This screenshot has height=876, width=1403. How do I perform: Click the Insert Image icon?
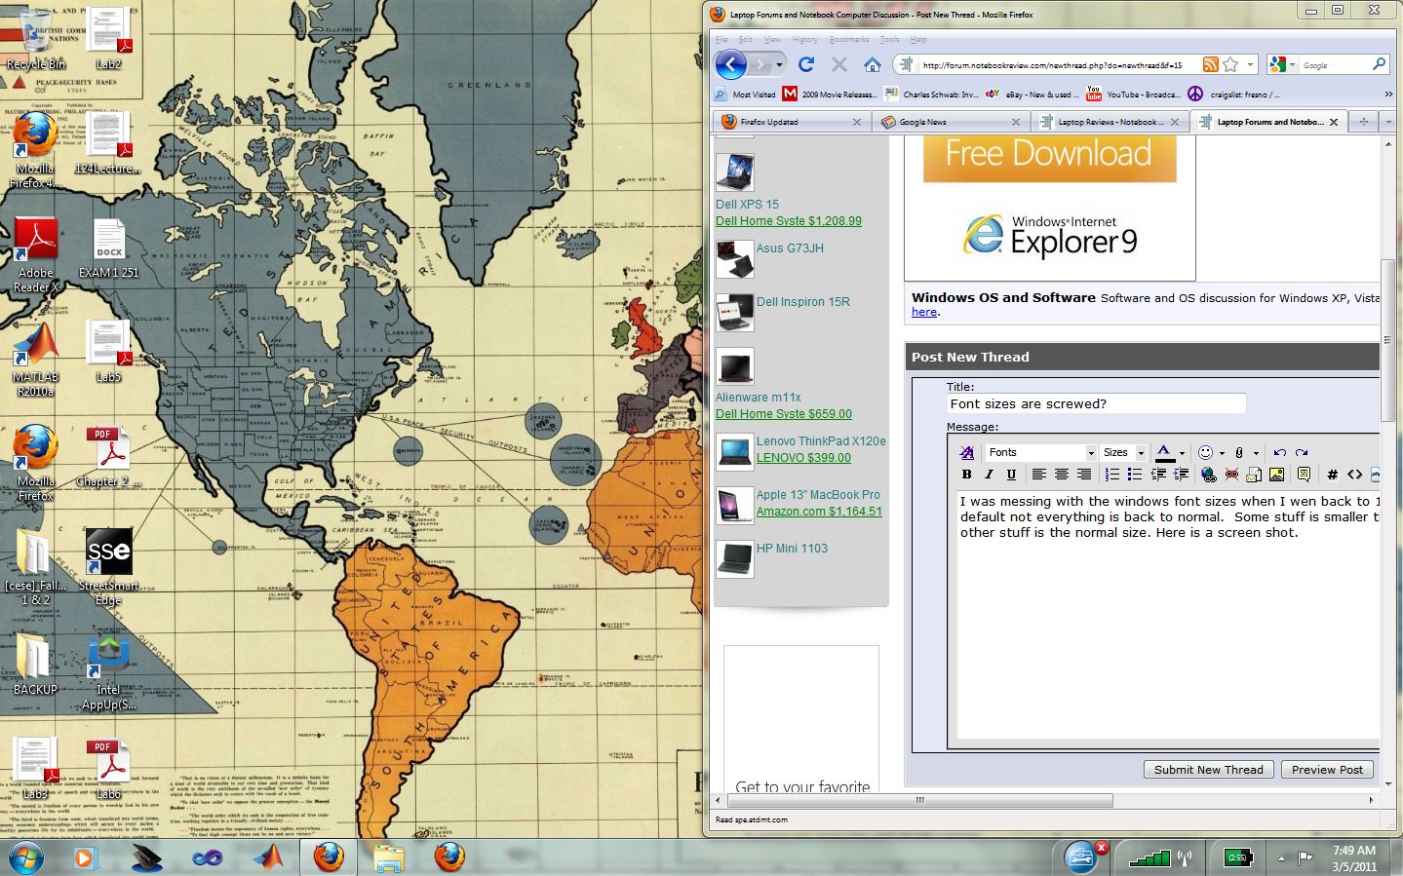pos(1276,475)
